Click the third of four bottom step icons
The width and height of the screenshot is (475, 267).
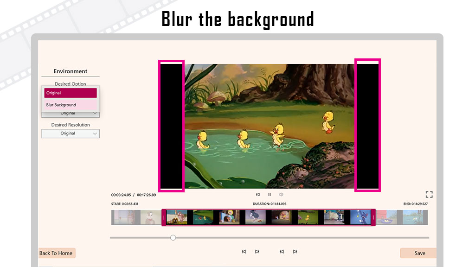click(x=282, y=252)
